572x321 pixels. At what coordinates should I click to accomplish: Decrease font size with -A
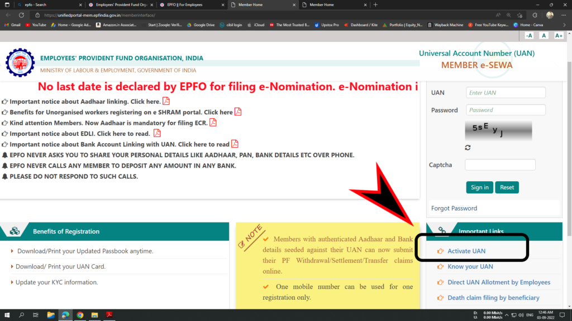[x=529, y=36]
